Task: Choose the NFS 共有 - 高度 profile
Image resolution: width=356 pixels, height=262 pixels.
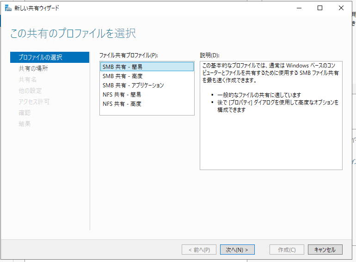Action: pyautogui.click(x=147, y=104)
